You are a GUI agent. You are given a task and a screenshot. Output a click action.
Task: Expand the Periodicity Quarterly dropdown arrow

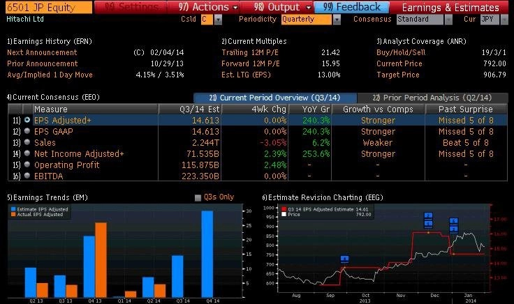click(x=337, y=20)
